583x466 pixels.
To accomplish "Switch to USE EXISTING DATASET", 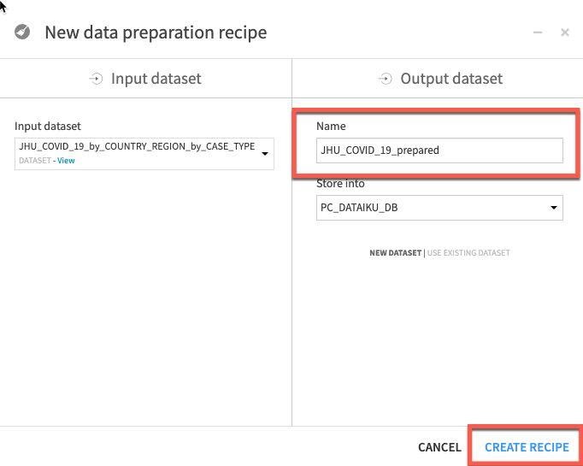I will 468,253.
